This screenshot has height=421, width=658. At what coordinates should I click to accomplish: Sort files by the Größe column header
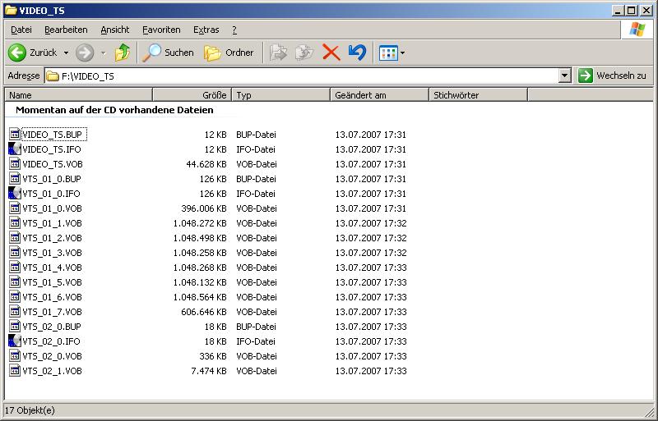[x=192, y=95]
